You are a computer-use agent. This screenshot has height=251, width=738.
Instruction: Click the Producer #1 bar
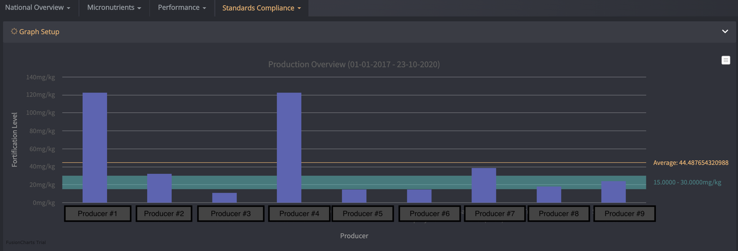click(x=95, y=147)
